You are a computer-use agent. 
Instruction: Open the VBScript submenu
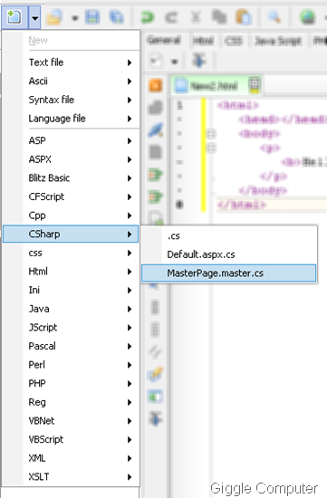pyautogui.click(x=71, y=440)
